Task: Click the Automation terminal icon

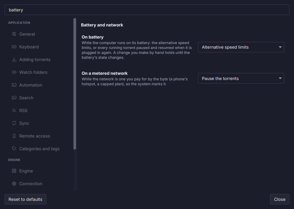Action: coord(14,85)
